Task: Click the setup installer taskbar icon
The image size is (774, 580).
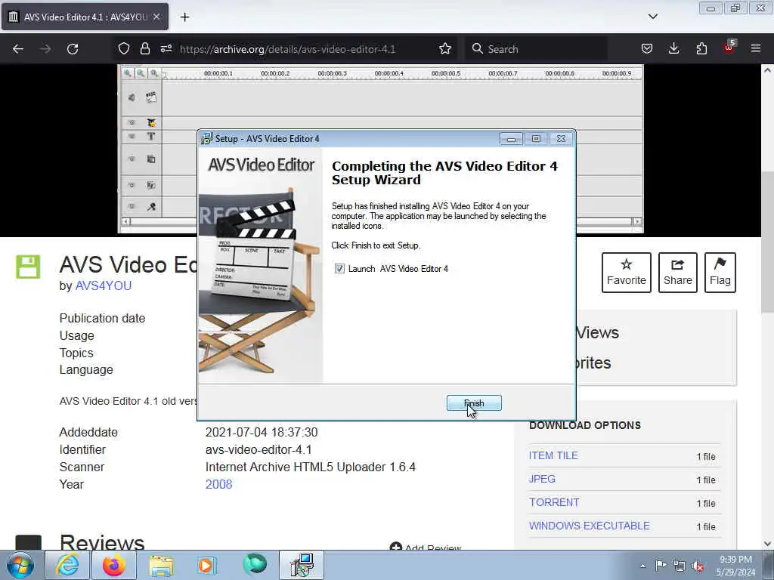Action: (302, 565)
